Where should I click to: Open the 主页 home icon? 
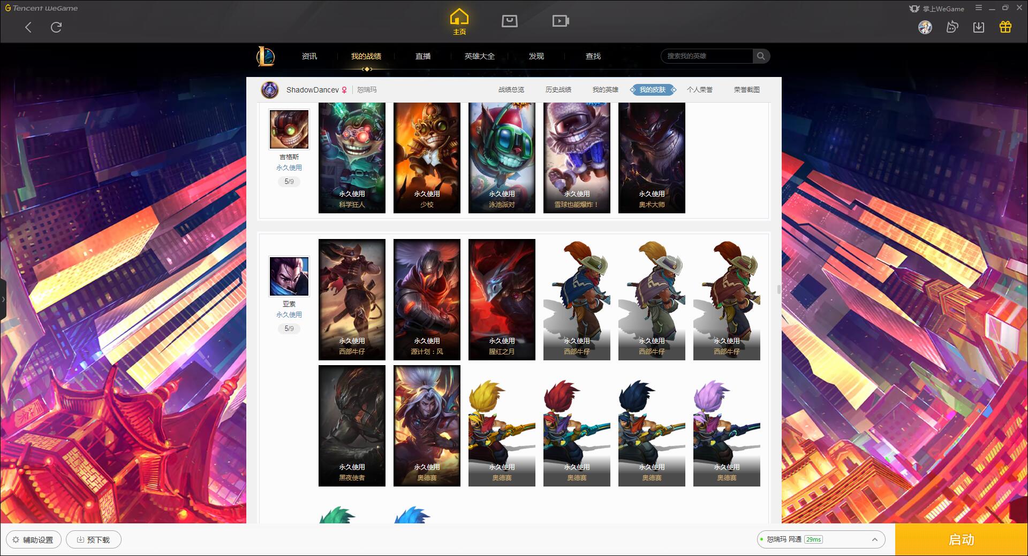[x=459, y=22]
